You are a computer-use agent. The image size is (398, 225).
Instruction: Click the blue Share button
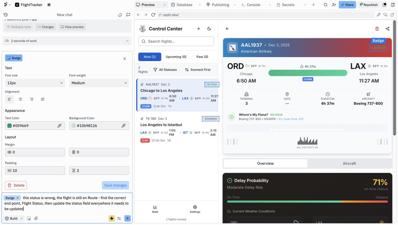pos(347,5)
